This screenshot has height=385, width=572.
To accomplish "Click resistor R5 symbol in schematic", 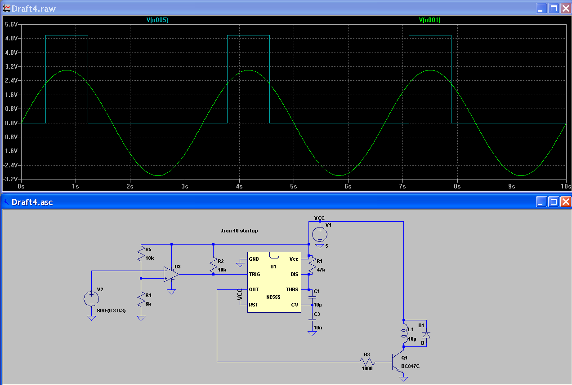I will coord(142,254).
